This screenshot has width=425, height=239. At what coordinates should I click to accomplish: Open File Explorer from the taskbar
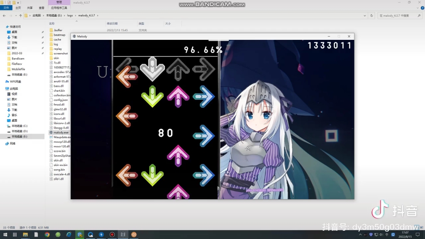pos(25,235)
